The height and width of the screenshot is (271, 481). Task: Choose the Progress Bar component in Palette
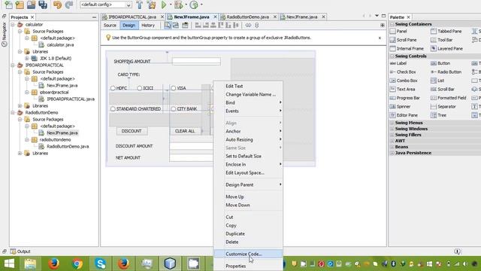tap(404, 98)
